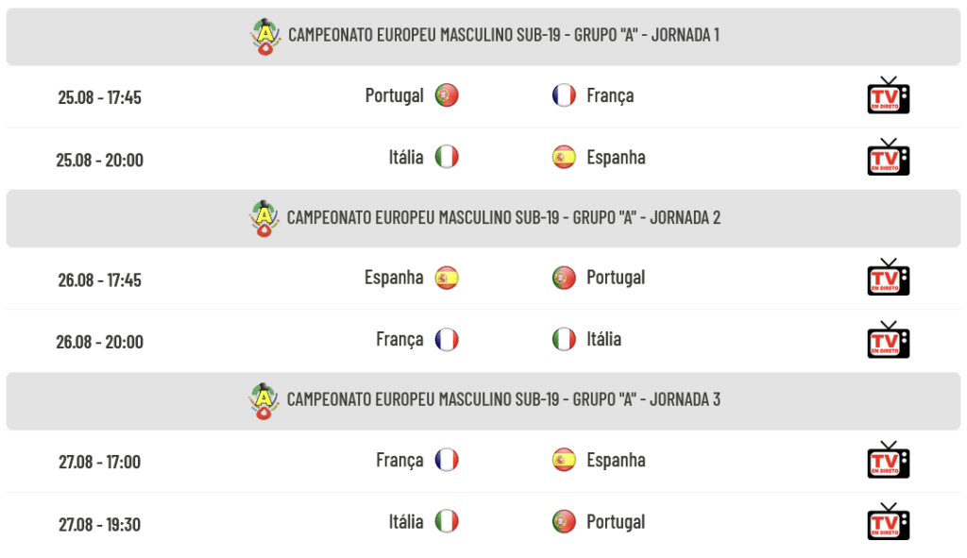Open the live TV icon for Portugal vs França

click(888, 95)
